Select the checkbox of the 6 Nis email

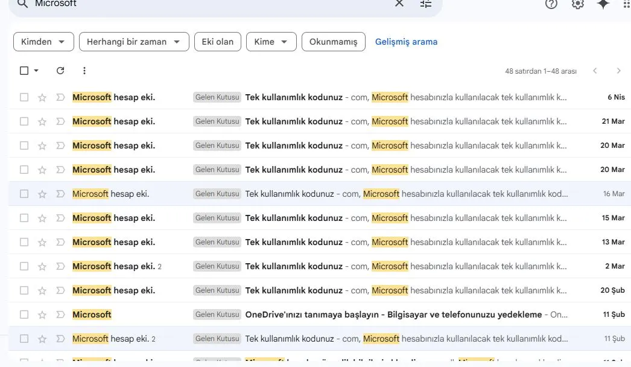(24, 97)
